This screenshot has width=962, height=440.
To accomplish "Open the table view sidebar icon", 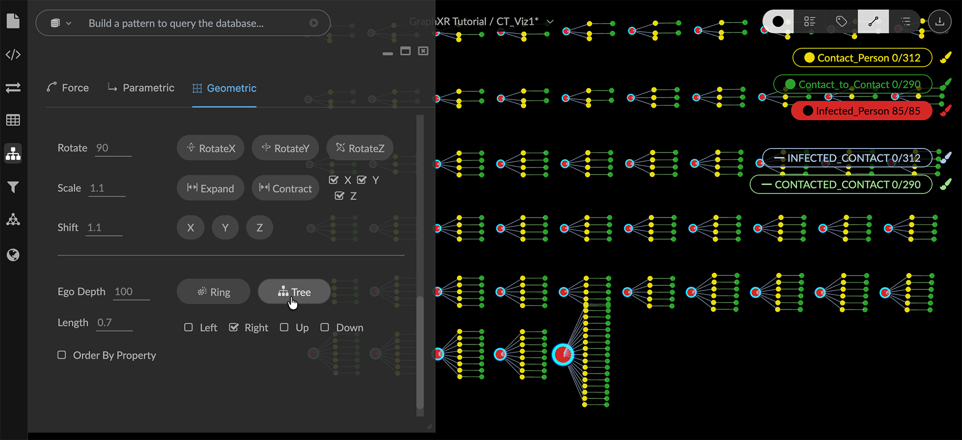I will [x=13, y=120].
